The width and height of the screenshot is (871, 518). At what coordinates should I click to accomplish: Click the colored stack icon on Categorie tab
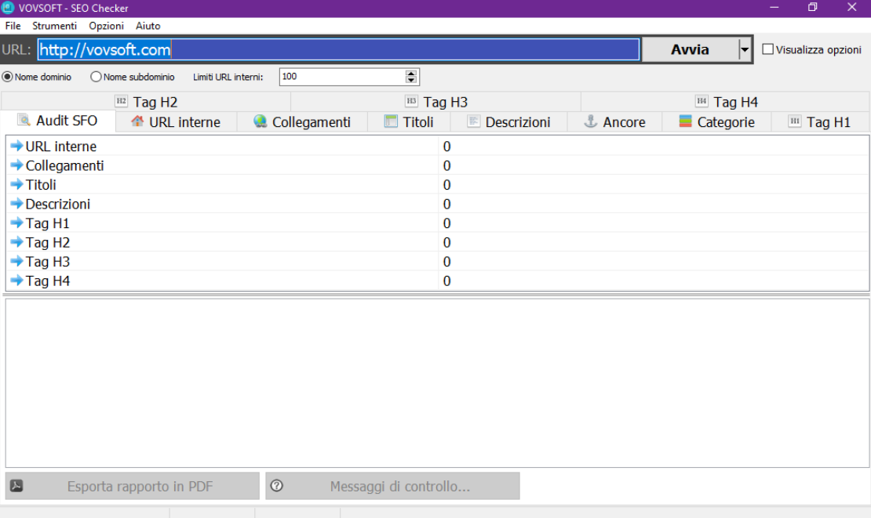(x=686, y=121)
